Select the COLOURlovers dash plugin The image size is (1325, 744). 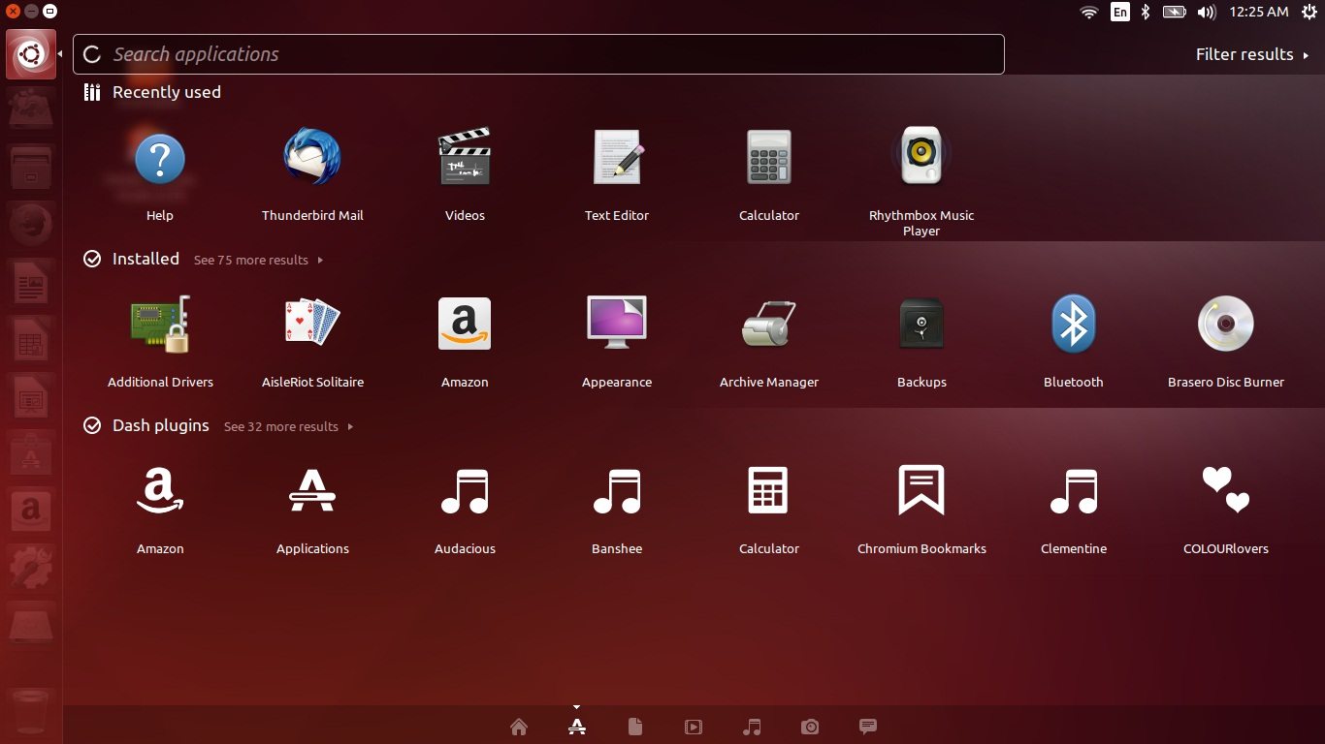coord(1225,492)
